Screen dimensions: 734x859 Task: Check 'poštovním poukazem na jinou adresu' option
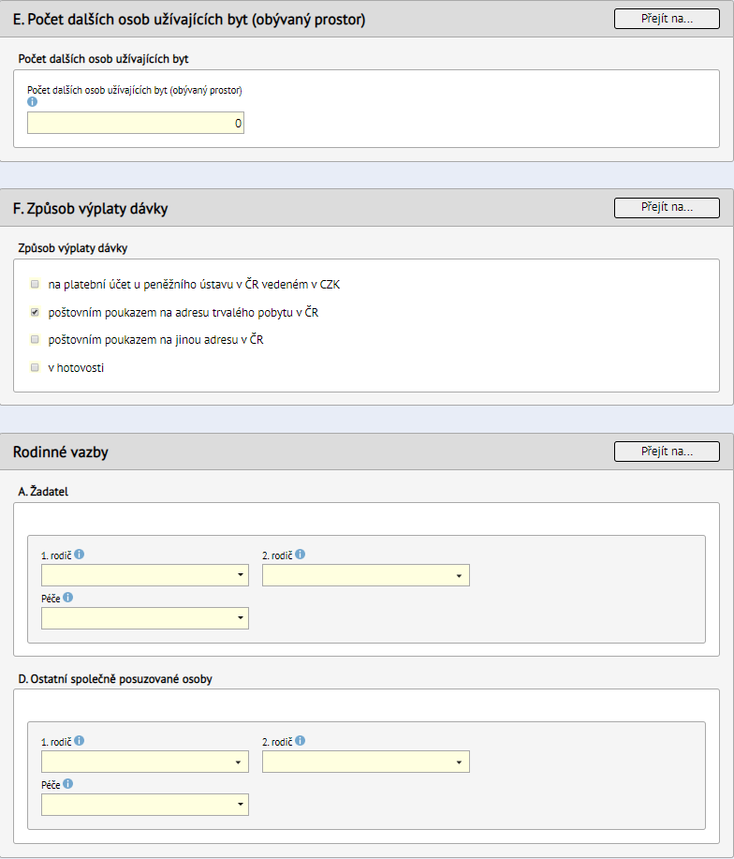pyautogui.click(x=35, y=340)
